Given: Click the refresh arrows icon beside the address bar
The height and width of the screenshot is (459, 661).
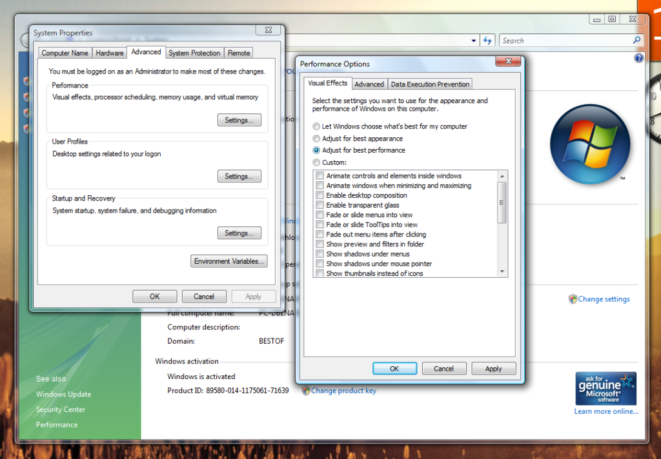Looking at the screenshot, I should 488,41.
